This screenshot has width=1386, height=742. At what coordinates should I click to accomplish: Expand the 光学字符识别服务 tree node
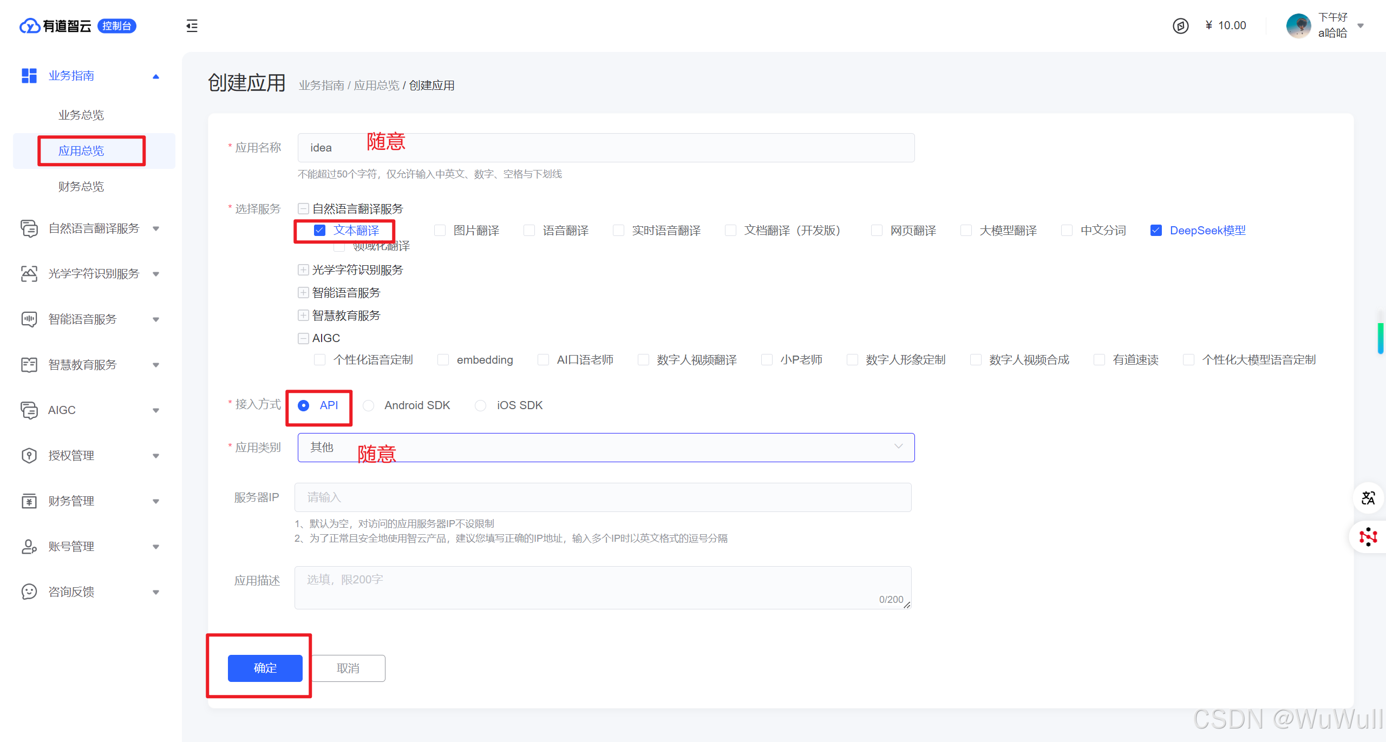[303, 270]
